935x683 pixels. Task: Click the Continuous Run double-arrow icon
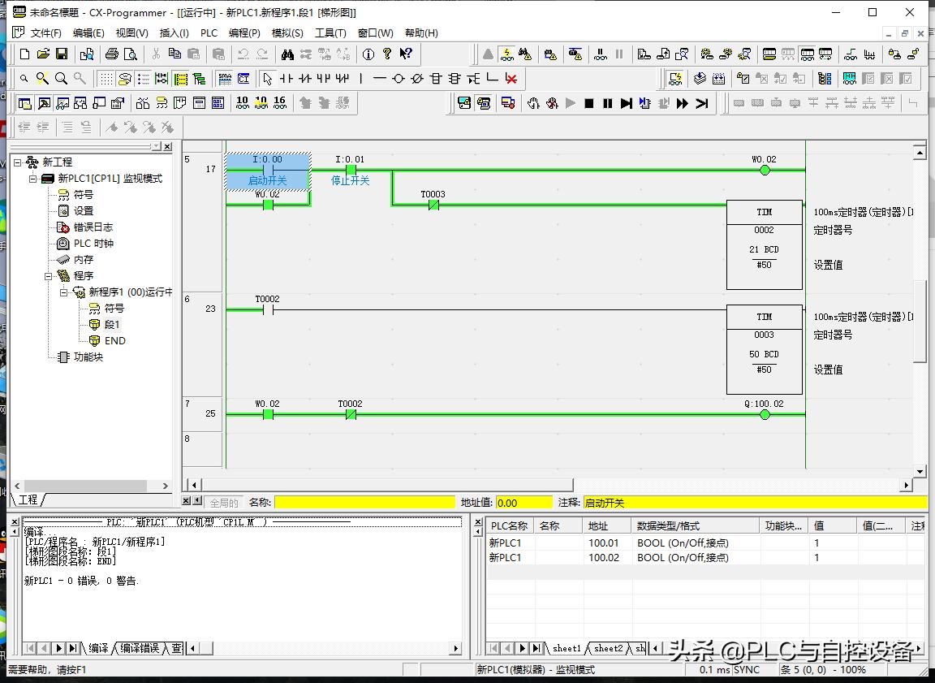click(683, 103)
